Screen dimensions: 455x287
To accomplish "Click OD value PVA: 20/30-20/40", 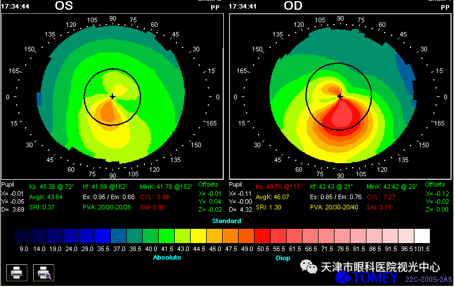I will pos(334,208).
